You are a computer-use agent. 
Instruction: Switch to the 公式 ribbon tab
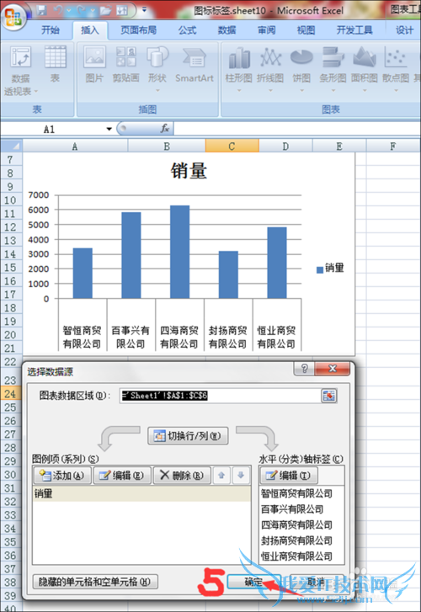click(x=188, y=30)
